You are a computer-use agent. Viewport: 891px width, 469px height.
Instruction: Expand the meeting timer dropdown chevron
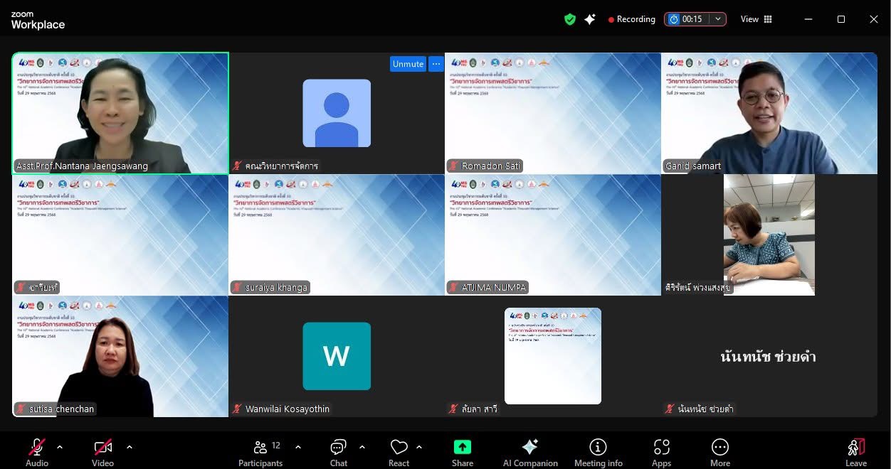point(718,19)
